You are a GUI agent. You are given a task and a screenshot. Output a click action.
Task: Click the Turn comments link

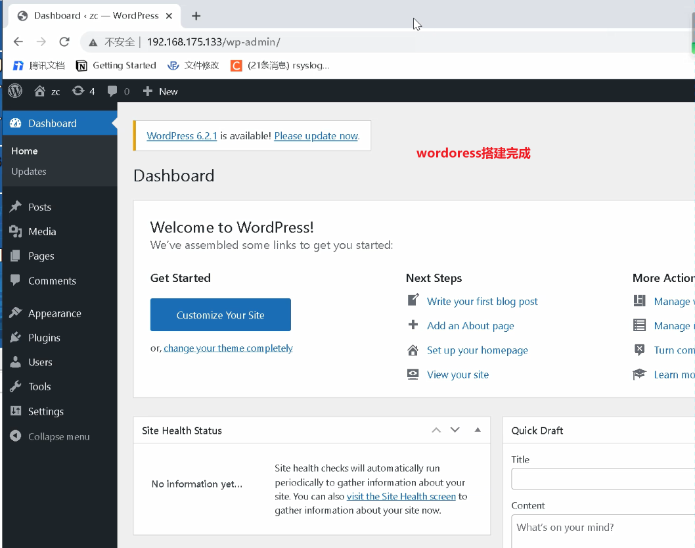click(674, 350)
